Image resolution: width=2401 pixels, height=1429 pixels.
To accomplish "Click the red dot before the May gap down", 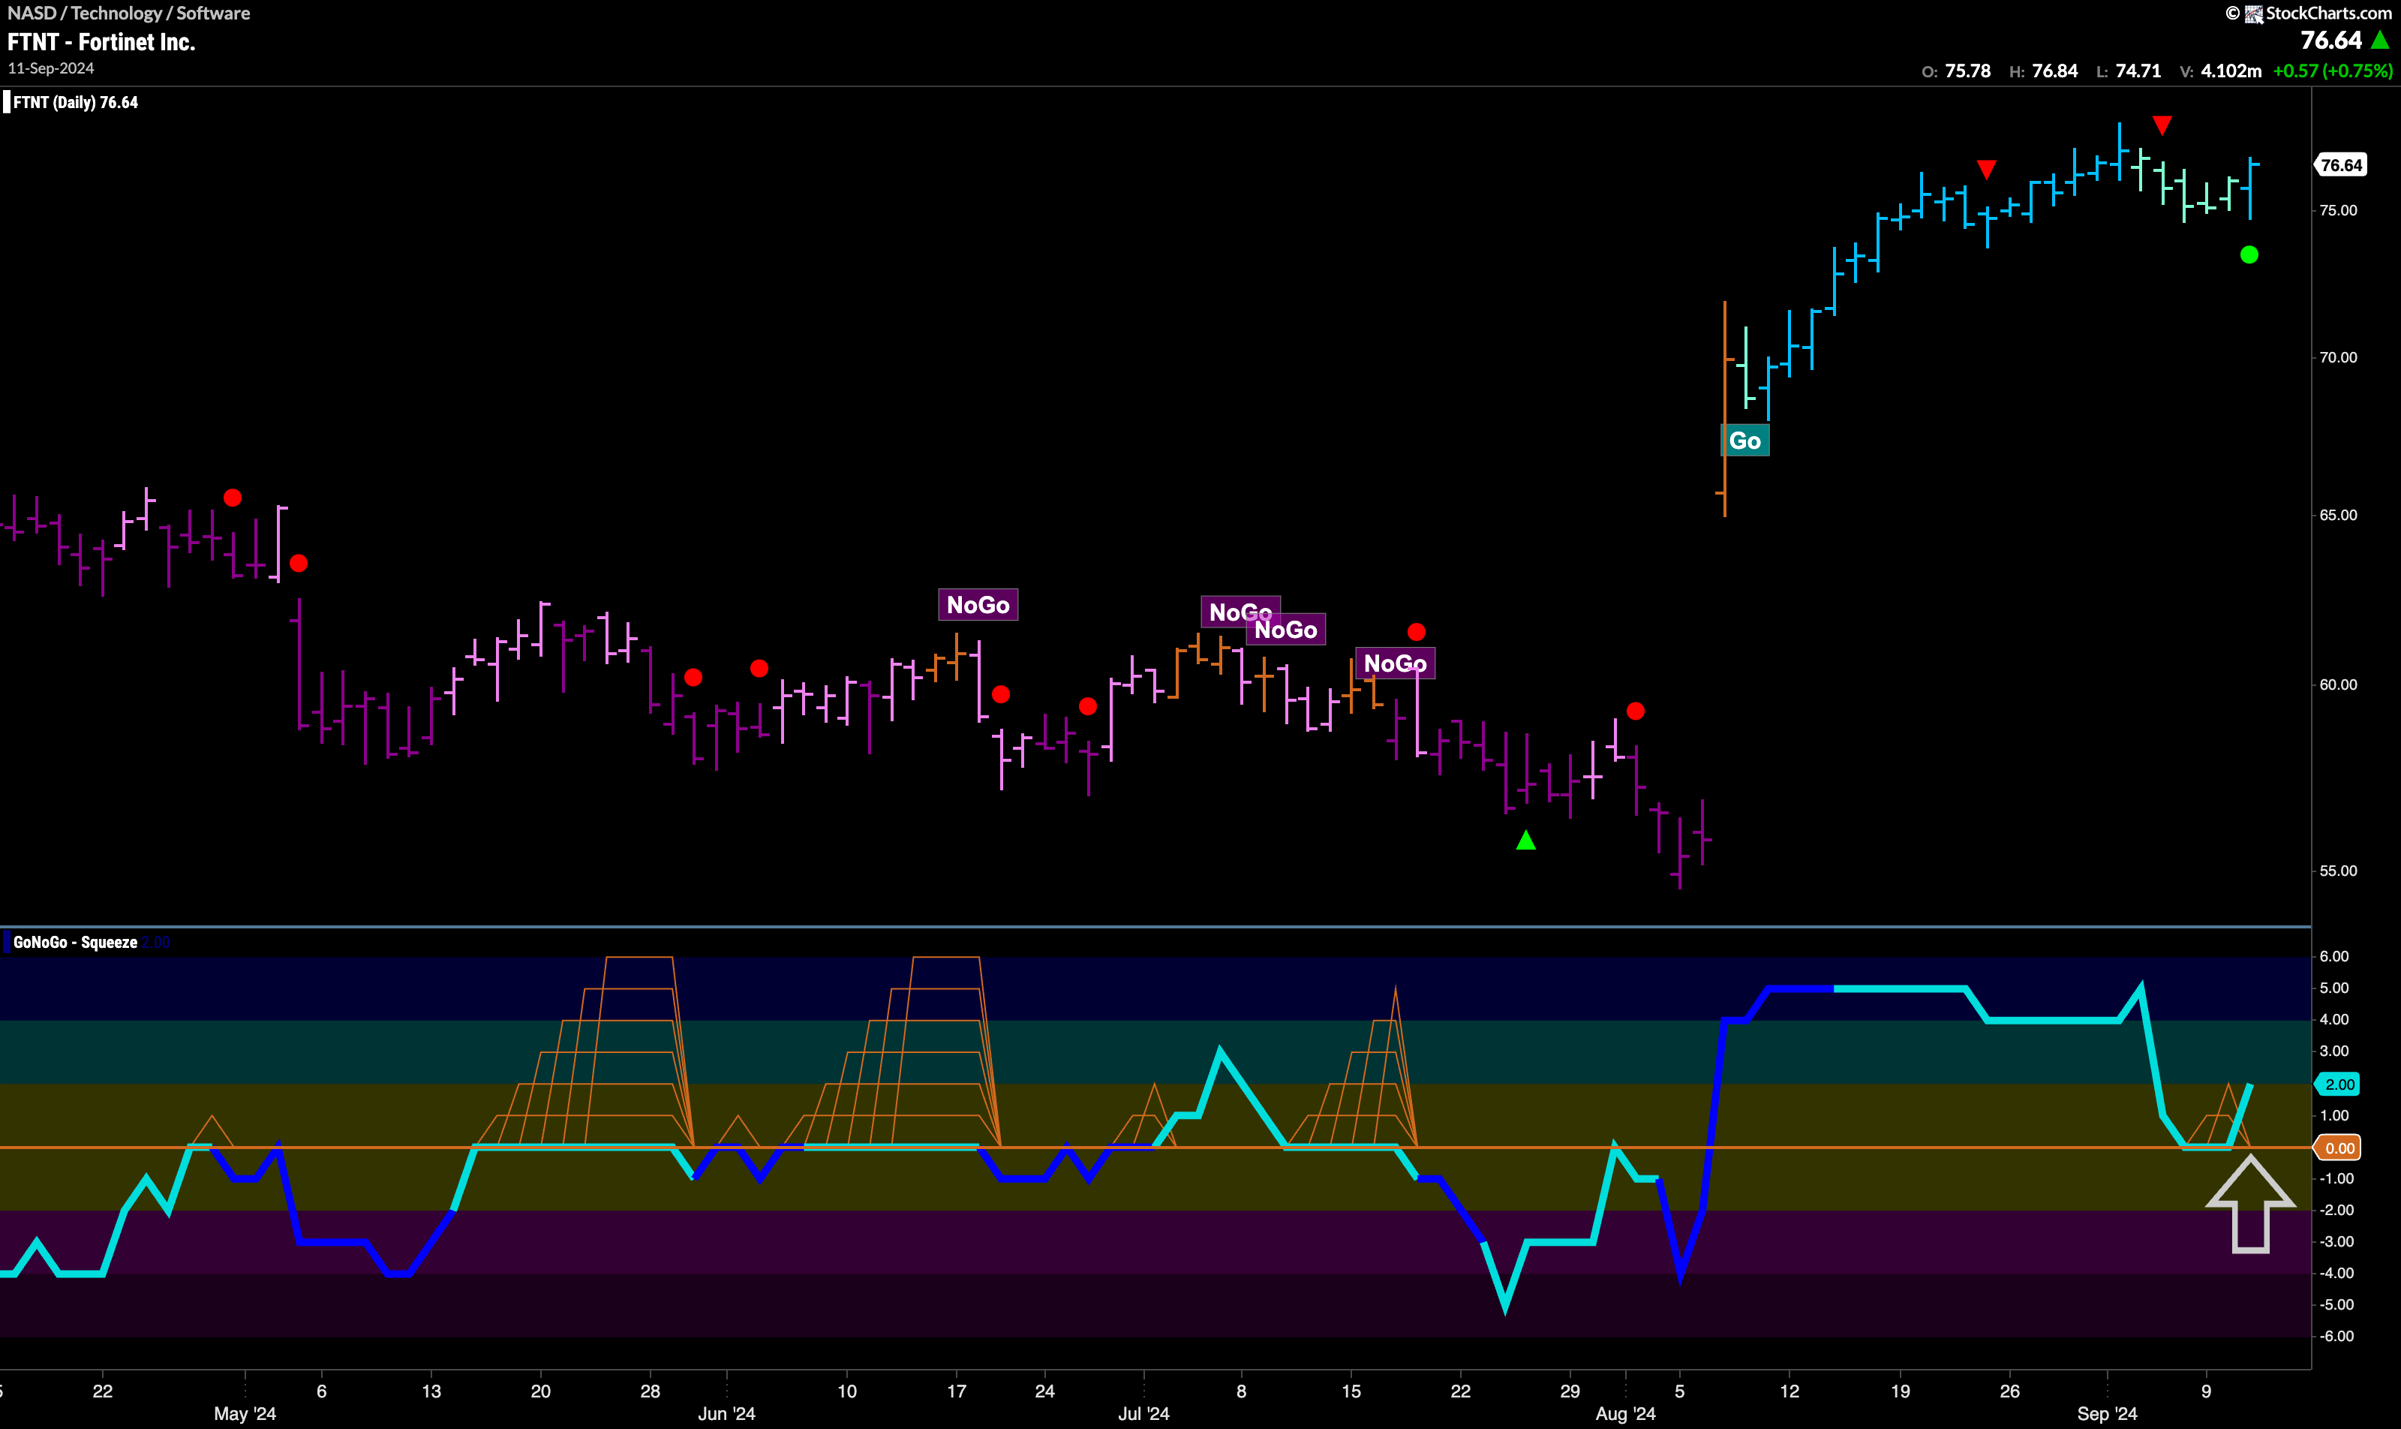I will [x=299, y=564].
